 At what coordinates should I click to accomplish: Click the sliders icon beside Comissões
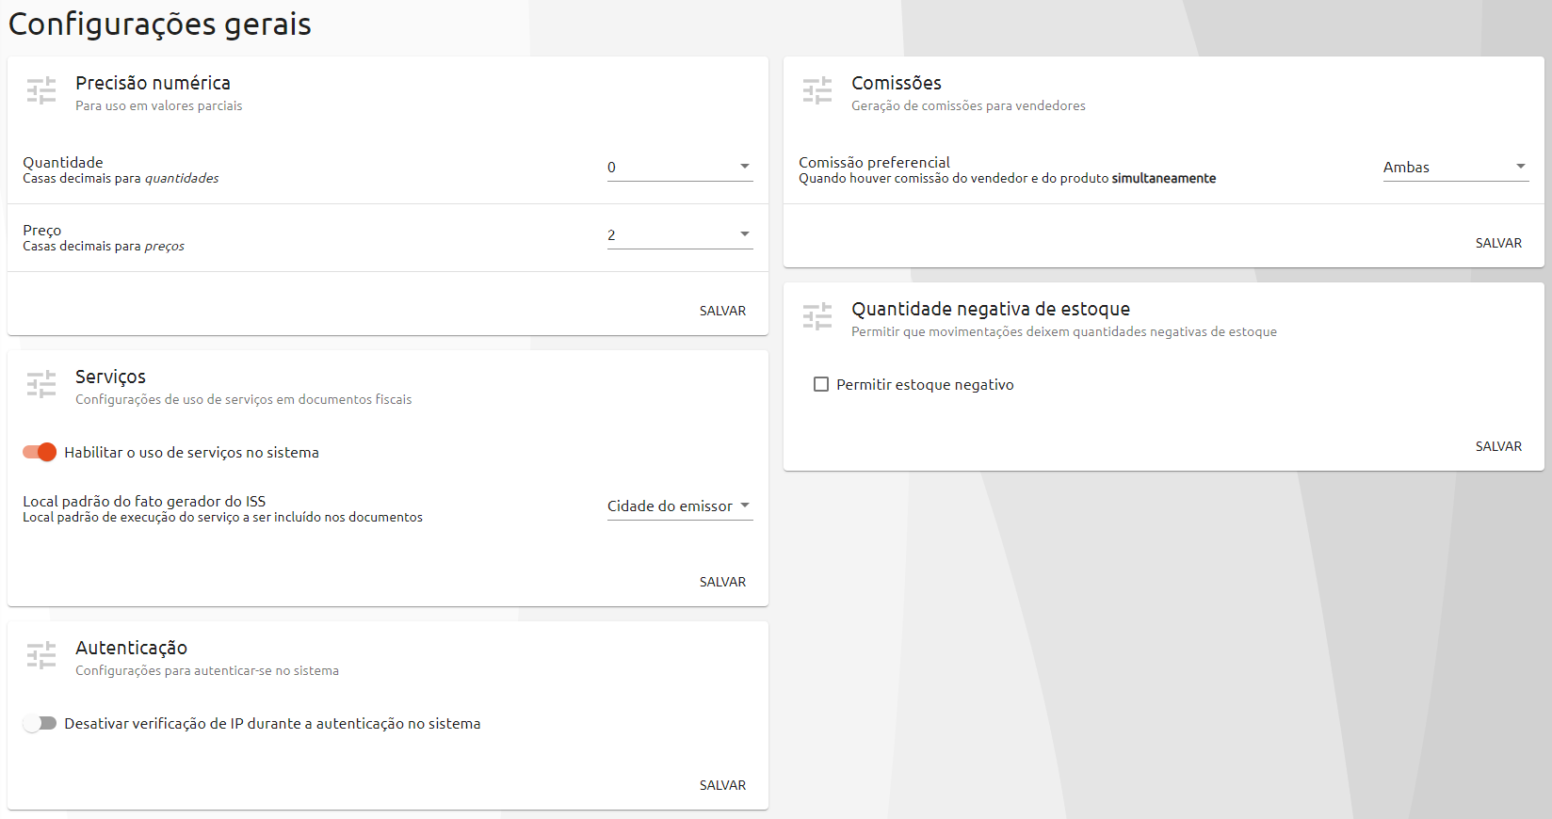tap(817, 90)
